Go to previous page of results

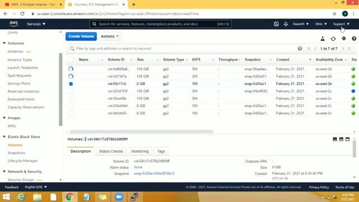[x=315, y=49]
